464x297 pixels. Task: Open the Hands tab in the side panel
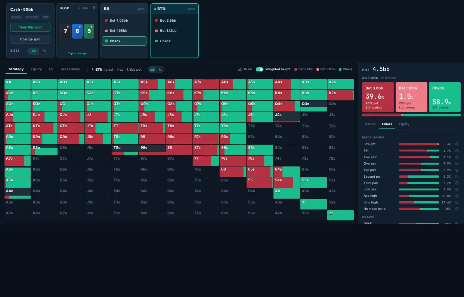(x=370, y=124)
